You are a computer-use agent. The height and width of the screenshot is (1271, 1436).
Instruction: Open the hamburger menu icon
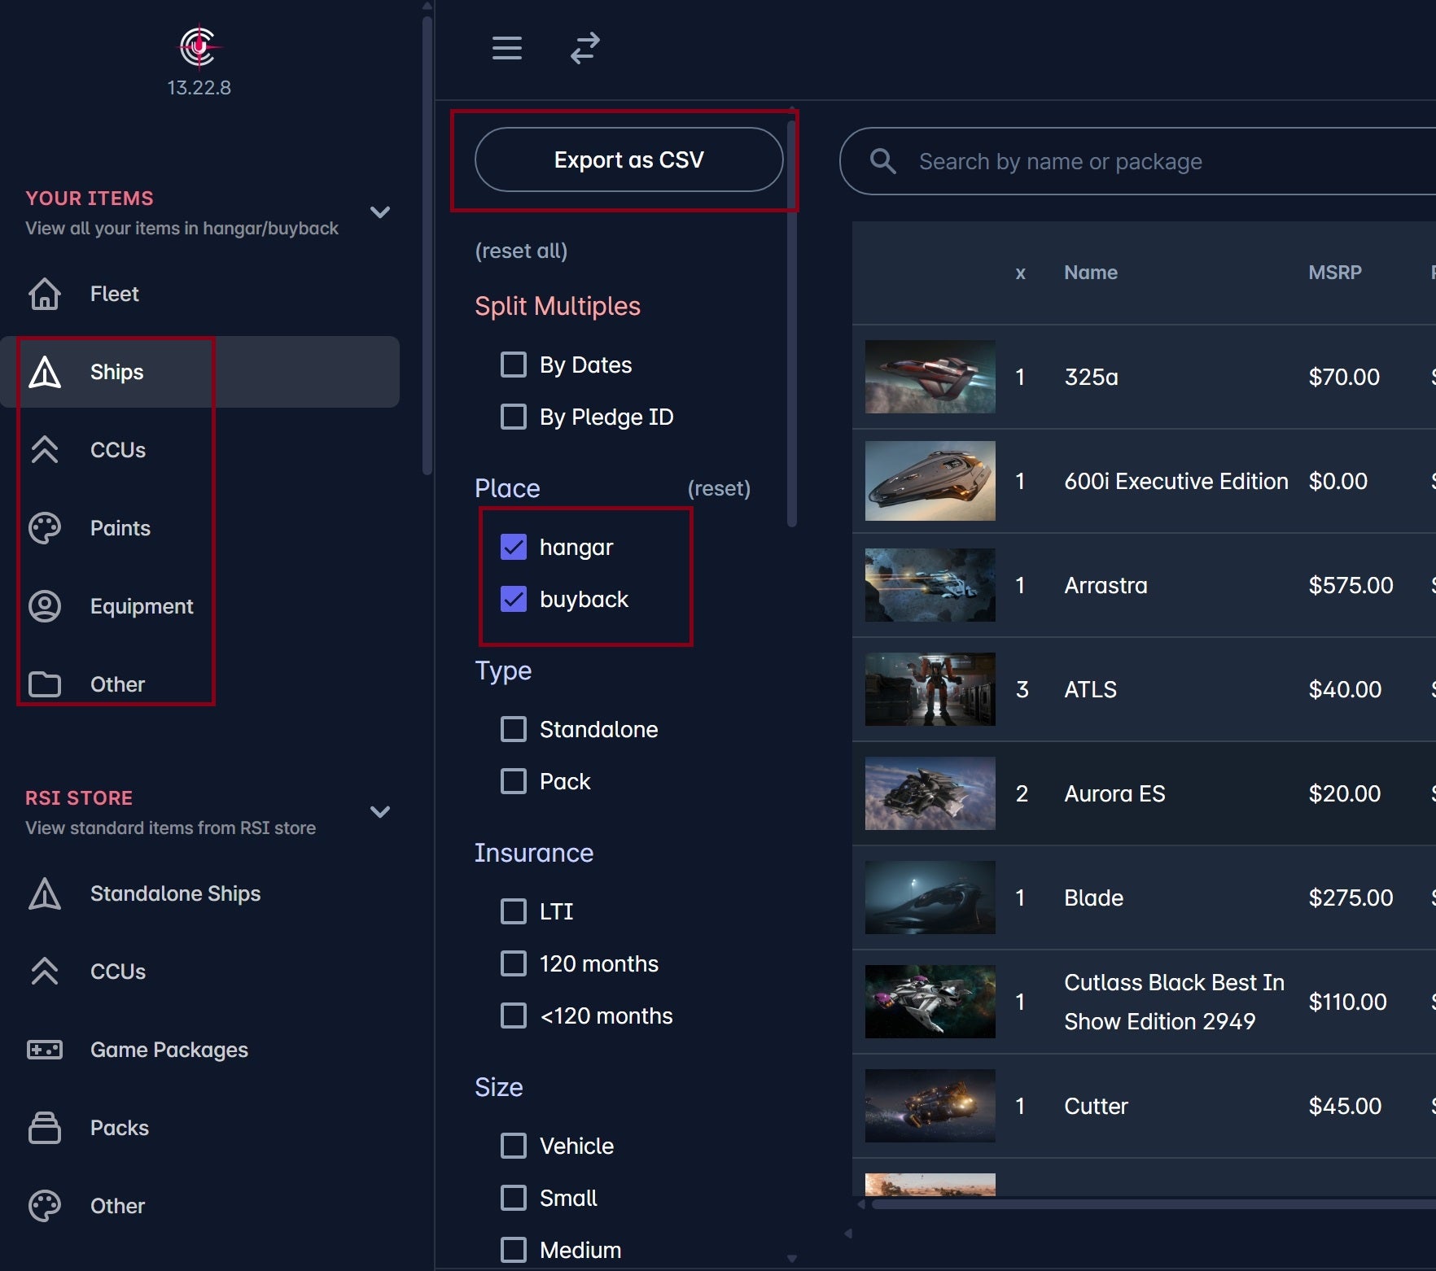[506, 48]
